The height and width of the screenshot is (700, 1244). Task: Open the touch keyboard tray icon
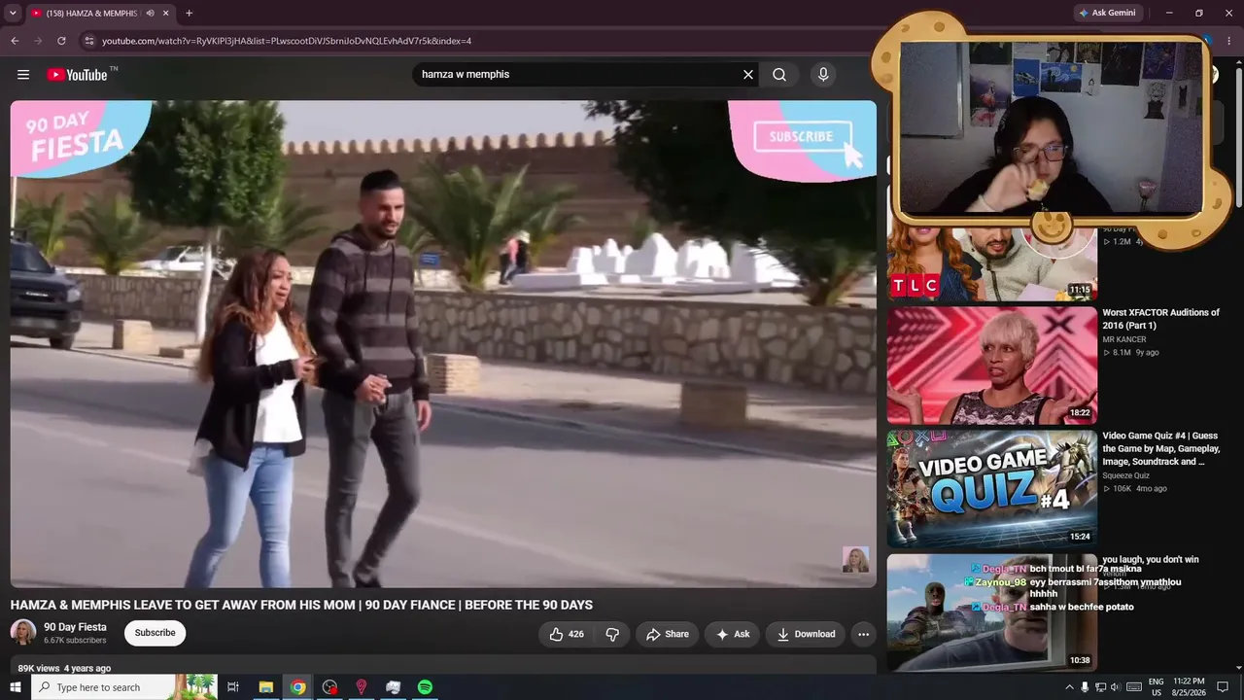point(1134,687)
